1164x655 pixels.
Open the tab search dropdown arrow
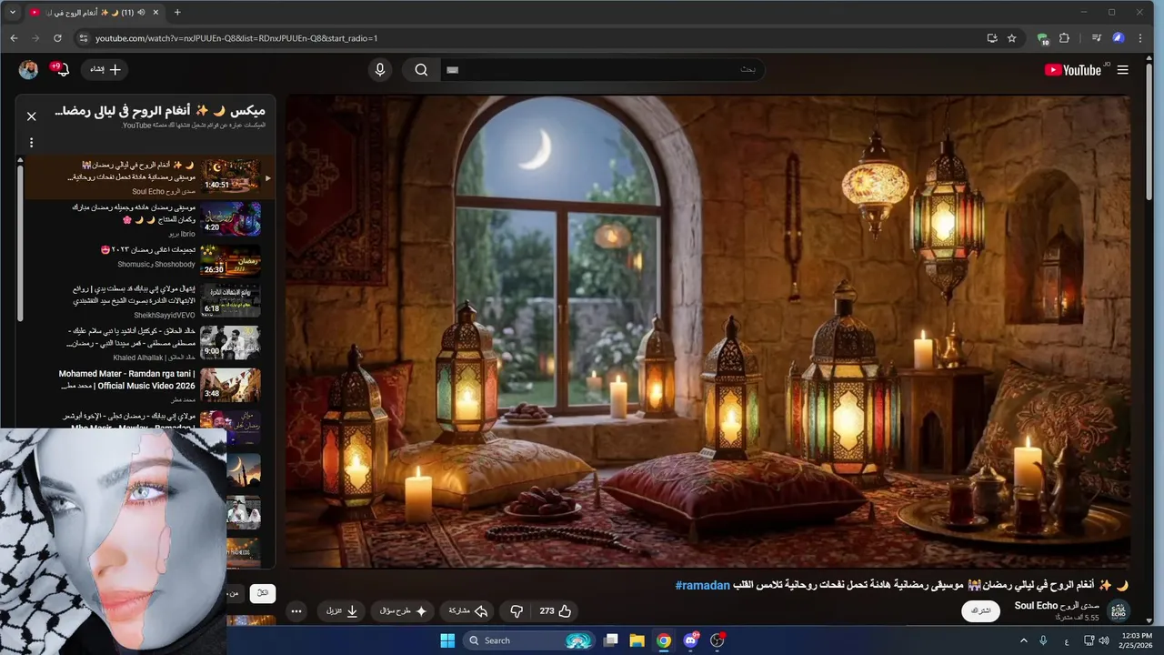13,12
